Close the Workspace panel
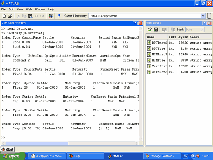Viewport: 213px width, 160px height. pyautogui.click(x=209, y=23)
